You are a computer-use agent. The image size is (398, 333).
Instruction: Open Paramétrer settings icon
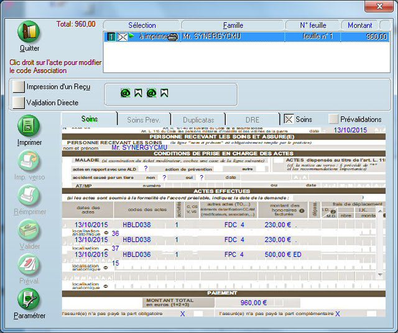pos(29,299)
